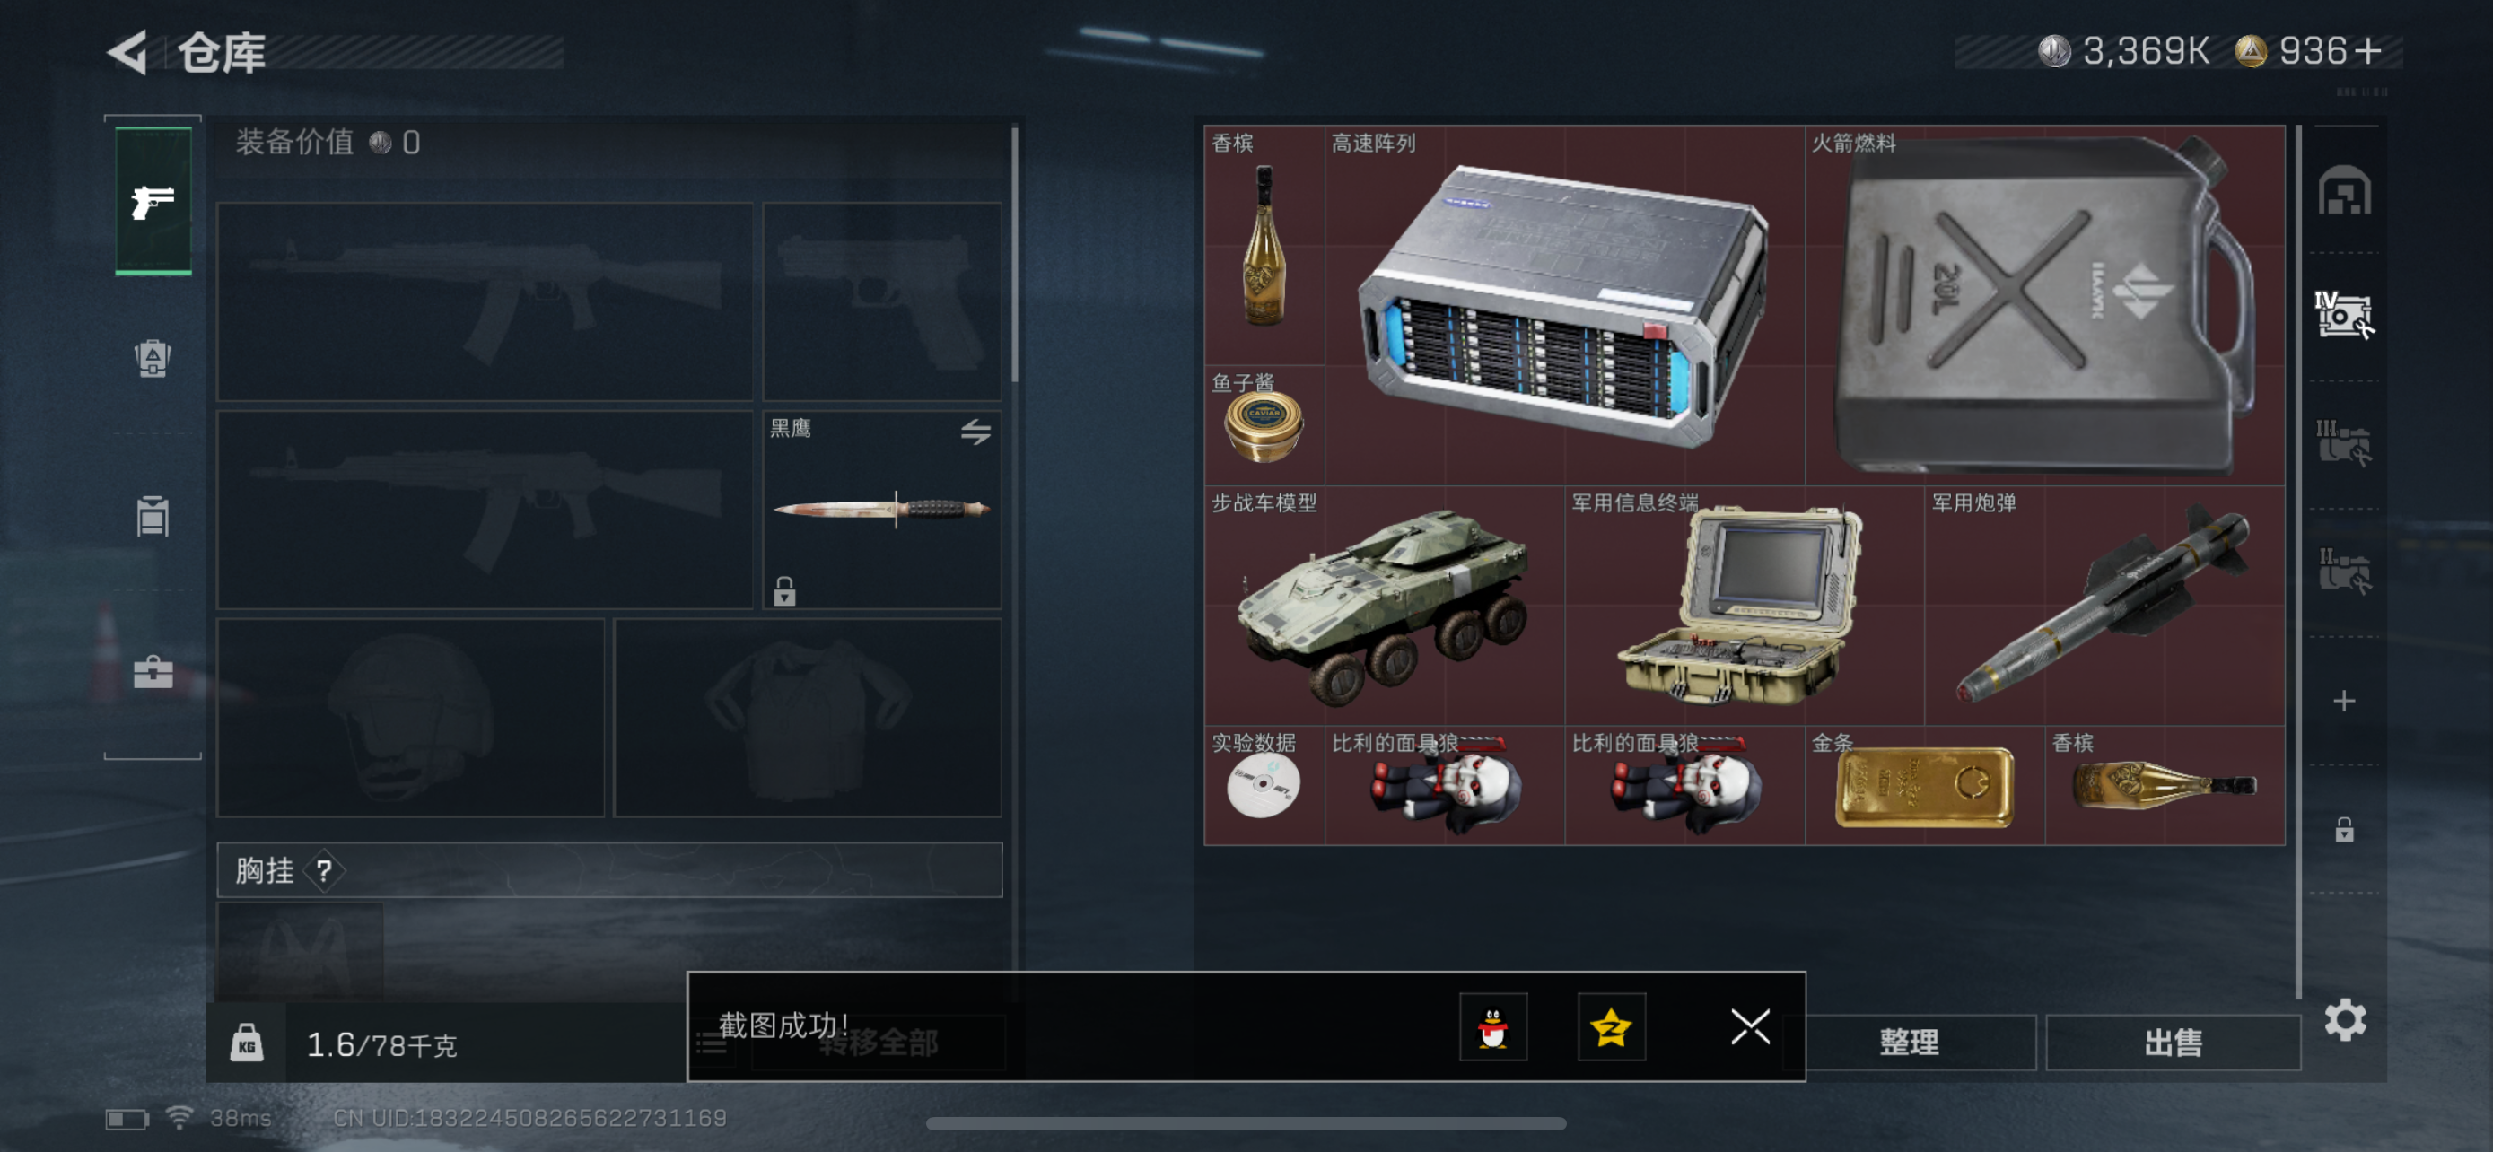Dismiss the 截图成功 notification with the X
This screenshot has height=1152, width=2493.
1750,1027
